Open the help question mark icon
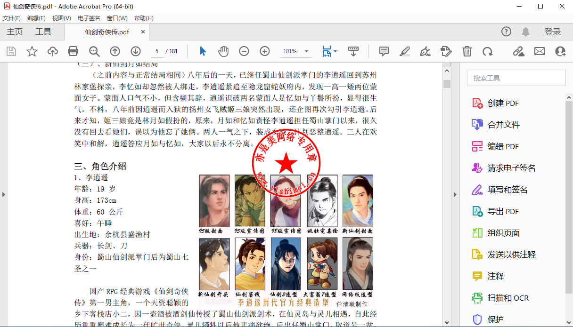The width and height of the screenshot is (573, 327). [x=506, y=32]
